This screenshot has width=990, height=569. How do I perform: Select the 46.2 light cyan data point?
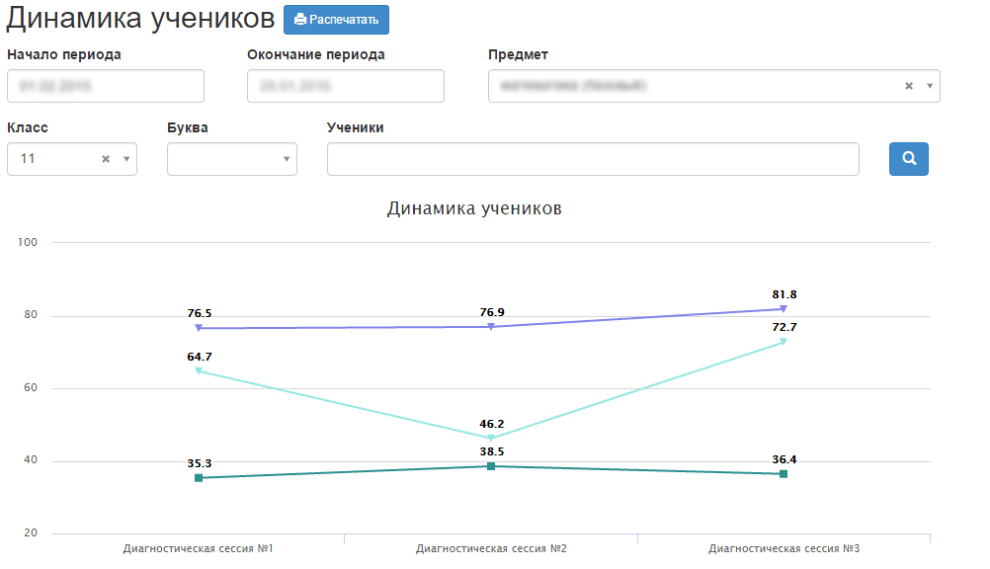(x=491, y=438)
